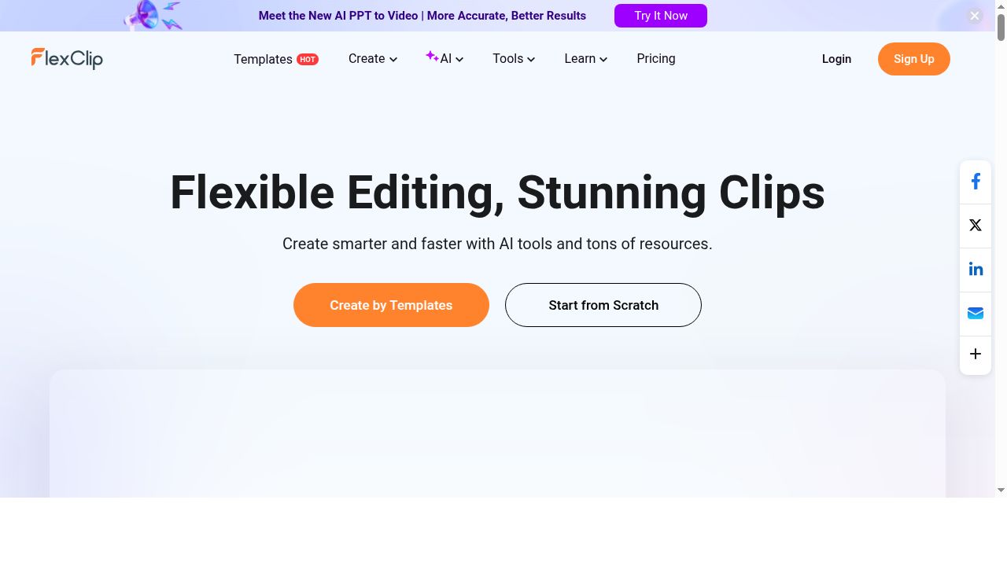Show more share options with the plus icon
This screenshot has width=1007, height=566.
point(976,354)
